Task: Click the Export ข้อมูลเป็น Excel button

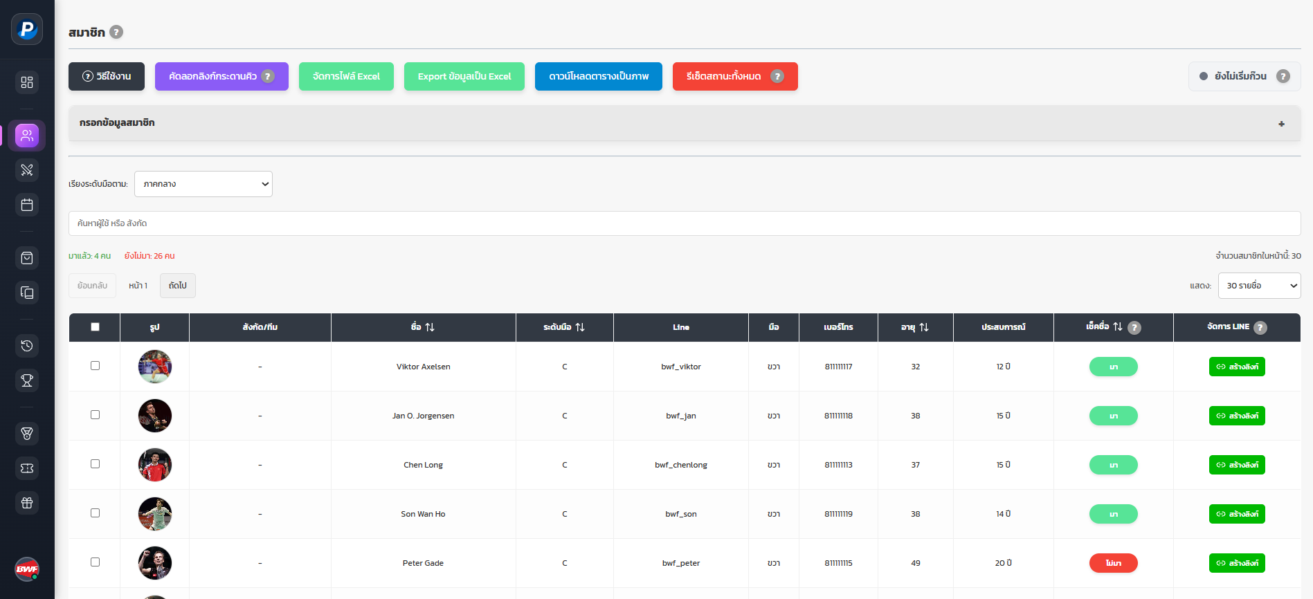Action: pos(464,76)
